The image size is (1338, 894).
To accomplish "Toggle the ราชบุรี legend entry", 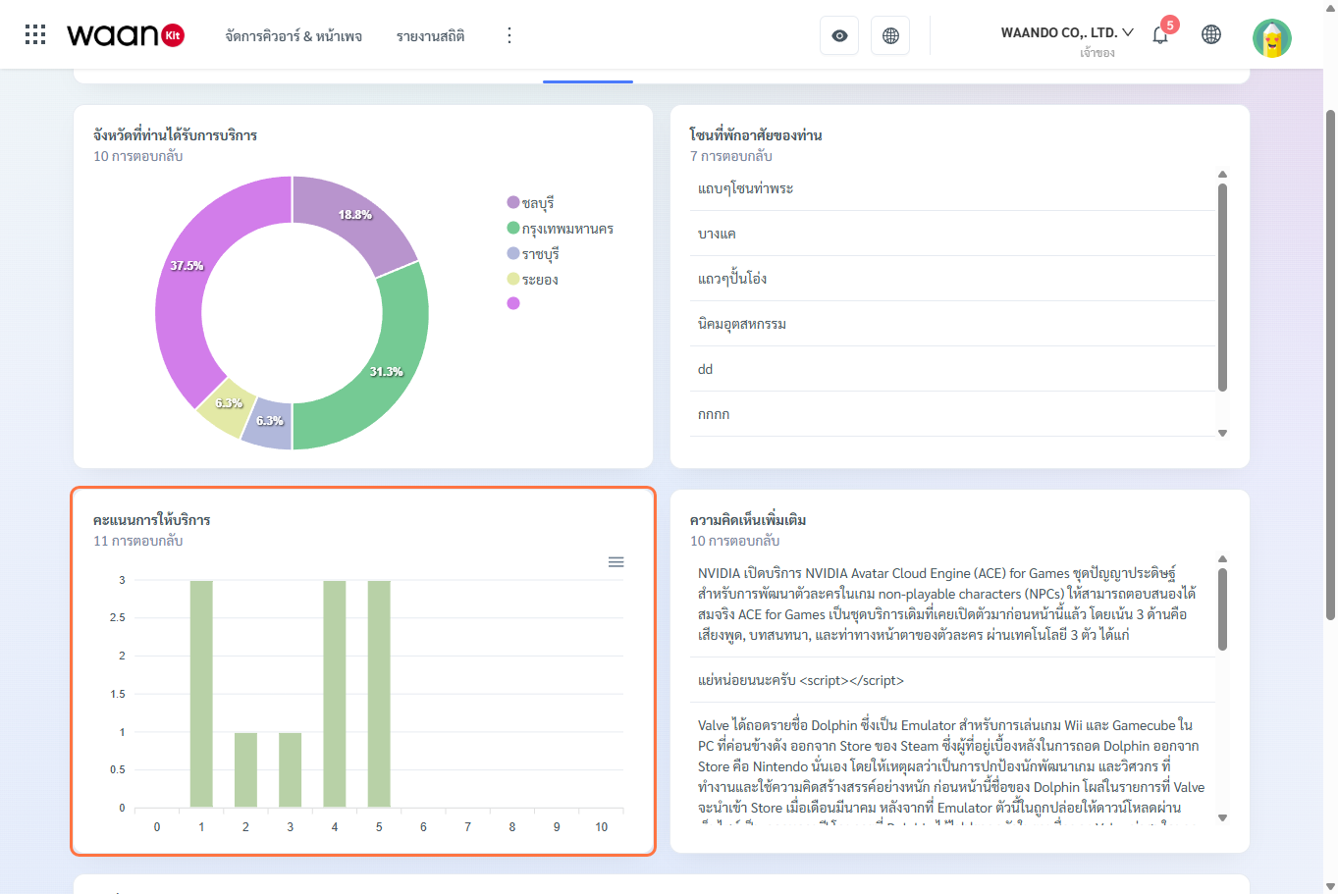I will pyautogui.click(x=533, y=254).
